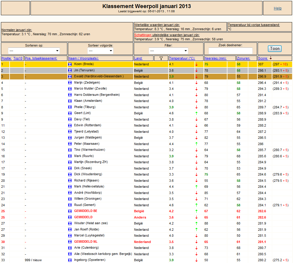Viewport: 293px width, 263px height.
Task: Click the blue icon next to Ingeborg (Opoeteren)
Action: (x=70, y=260)
